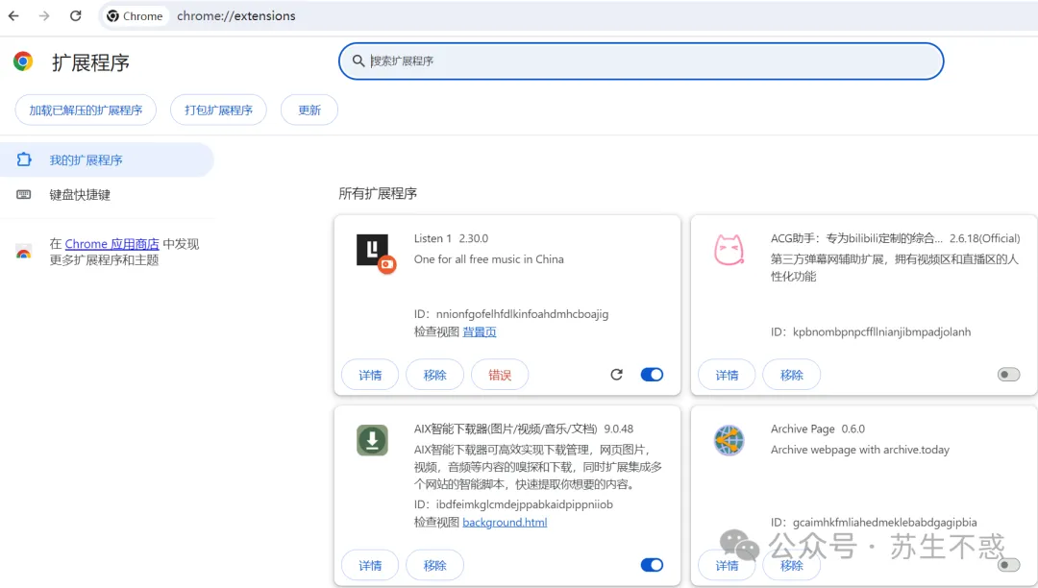Click 移除 for AIX智能下载器
The width and height of the screenshot is (1038, 588).
435,566
